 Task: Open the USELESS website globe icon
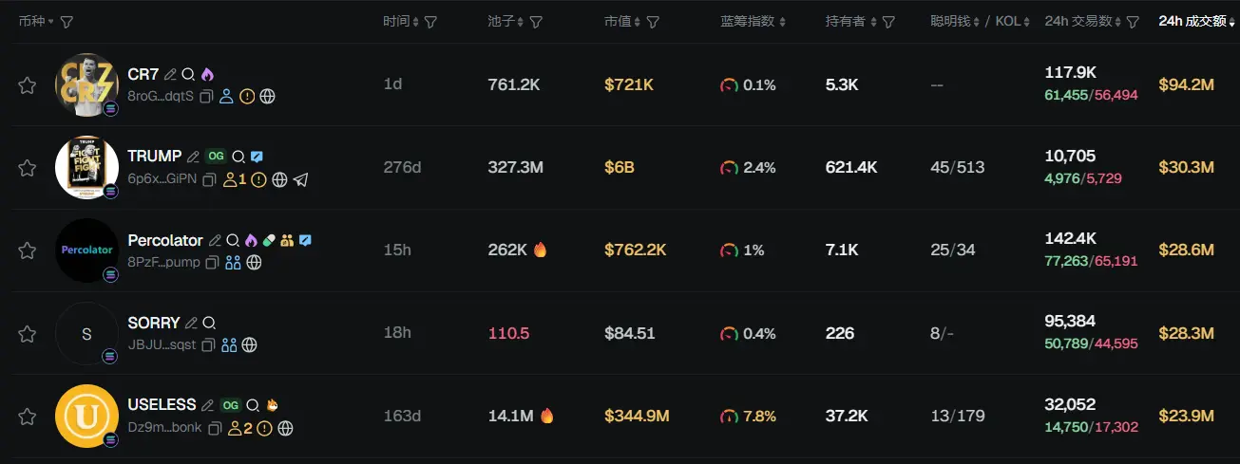click(285, 428)
